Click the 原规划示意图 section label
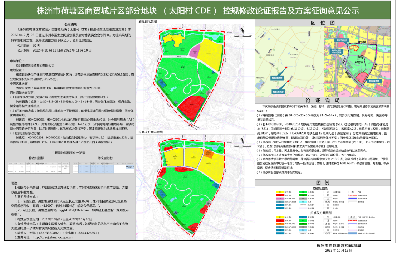 pyautogui.click(x=148, y=22)
